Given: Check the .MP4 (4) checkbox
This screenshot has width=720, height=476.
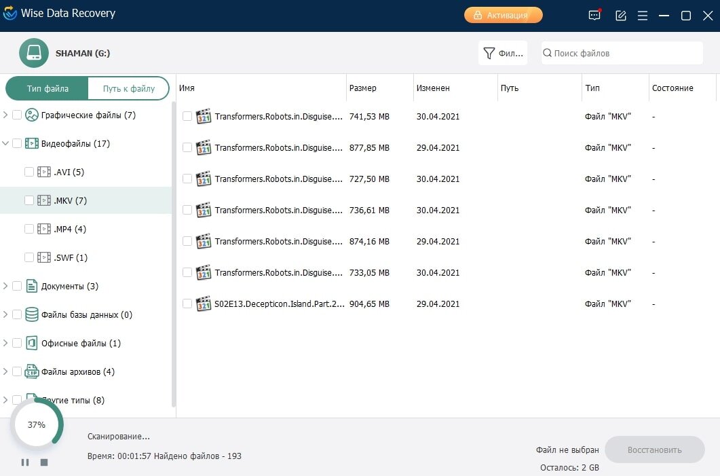Looking at the screenshot, I should click(x=29, y=229).
